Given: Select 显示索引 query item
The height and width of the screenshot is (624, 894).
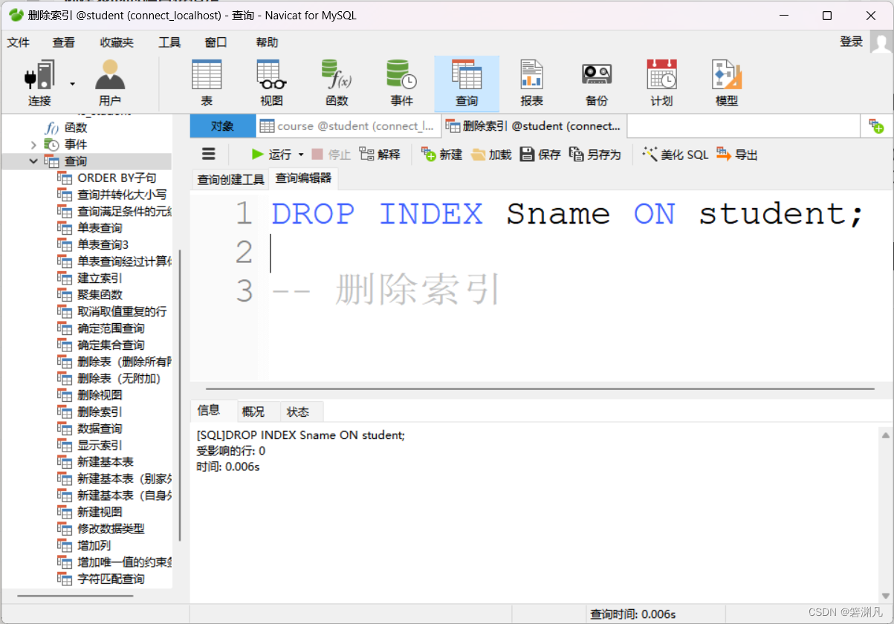Looking at the screenshot, I should point(90,445).
